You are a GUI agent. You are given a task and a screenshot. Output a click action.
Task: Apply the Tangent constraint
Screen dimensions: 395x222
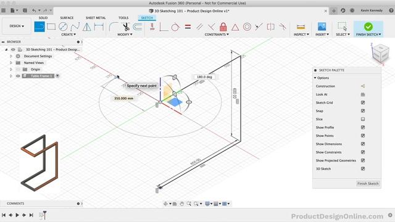175,27
